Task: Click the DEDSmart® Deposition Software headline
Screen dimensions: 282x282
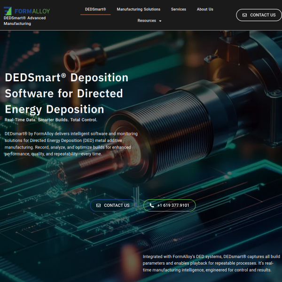Action: [67, 94]
